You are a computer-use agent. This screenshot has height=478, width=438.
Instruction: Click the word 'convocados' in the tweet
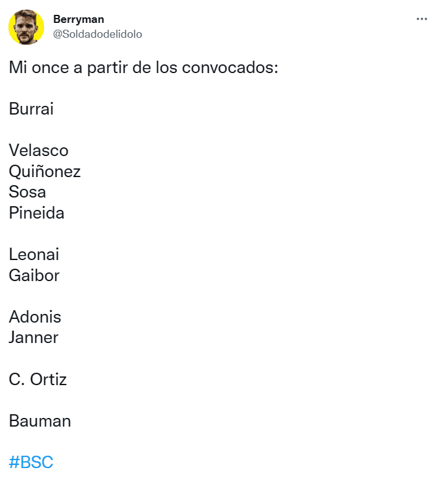230,67
